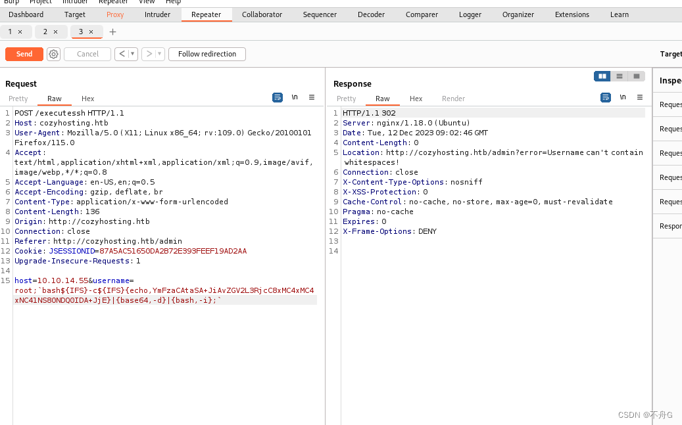This screenshot has width=682, height=425.
Task: Switch Request view to Pretty
Action: (x=18, y=99)
